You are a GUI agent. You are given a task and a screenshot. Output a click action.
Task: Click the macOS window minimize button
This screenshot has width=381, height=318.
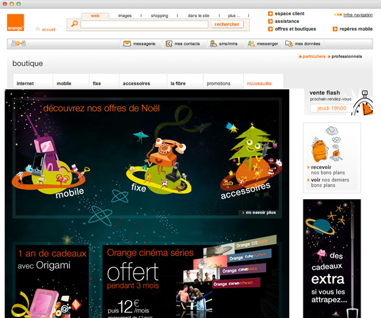(x=11, y=4)
